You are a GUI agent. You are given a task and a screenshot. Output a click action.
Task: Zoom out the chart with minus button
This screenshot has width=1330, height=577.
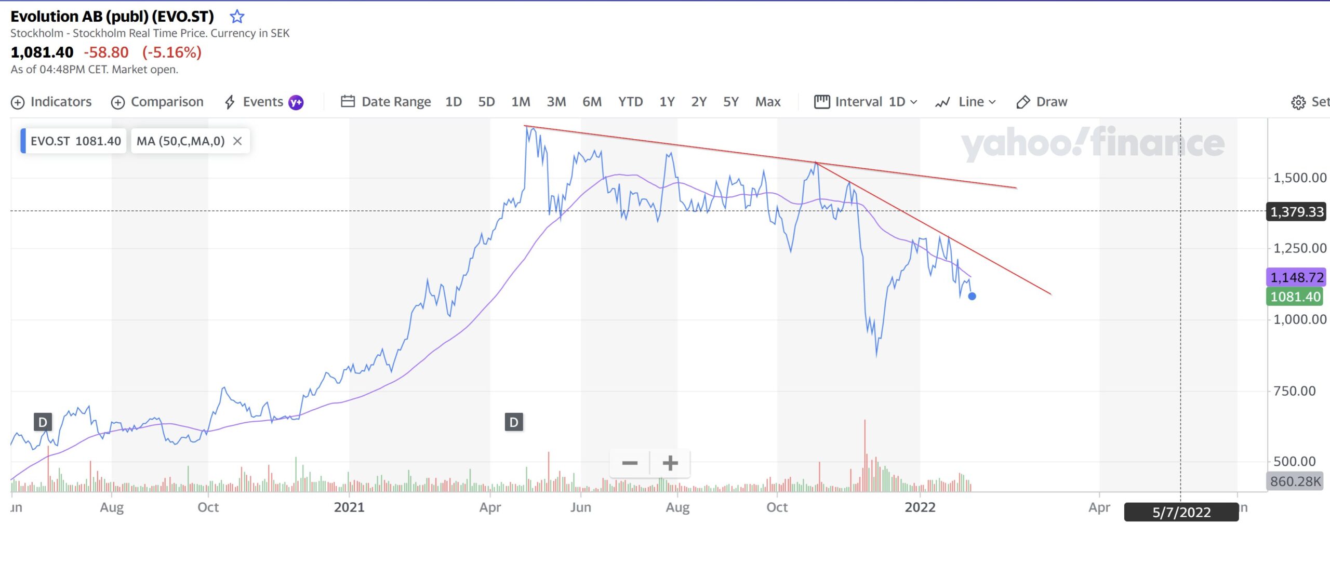pos(630,463)
